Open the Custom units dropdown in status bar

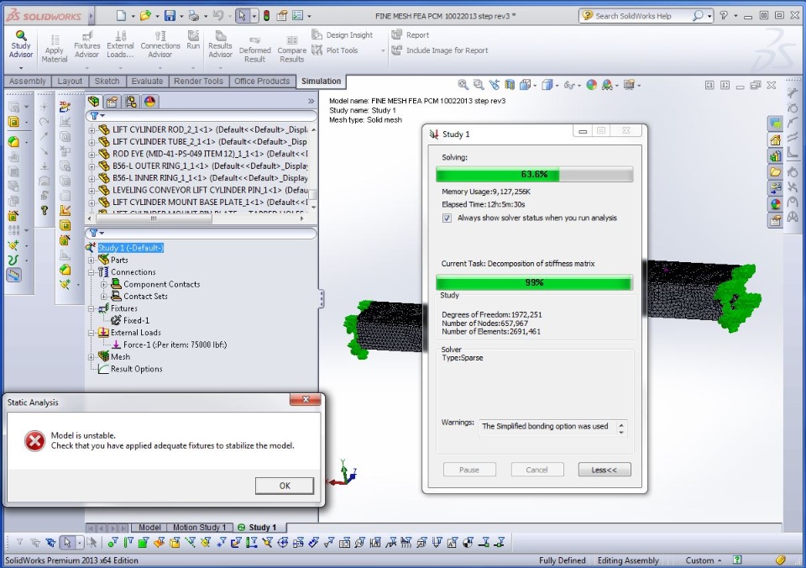(x=704, y=560)
